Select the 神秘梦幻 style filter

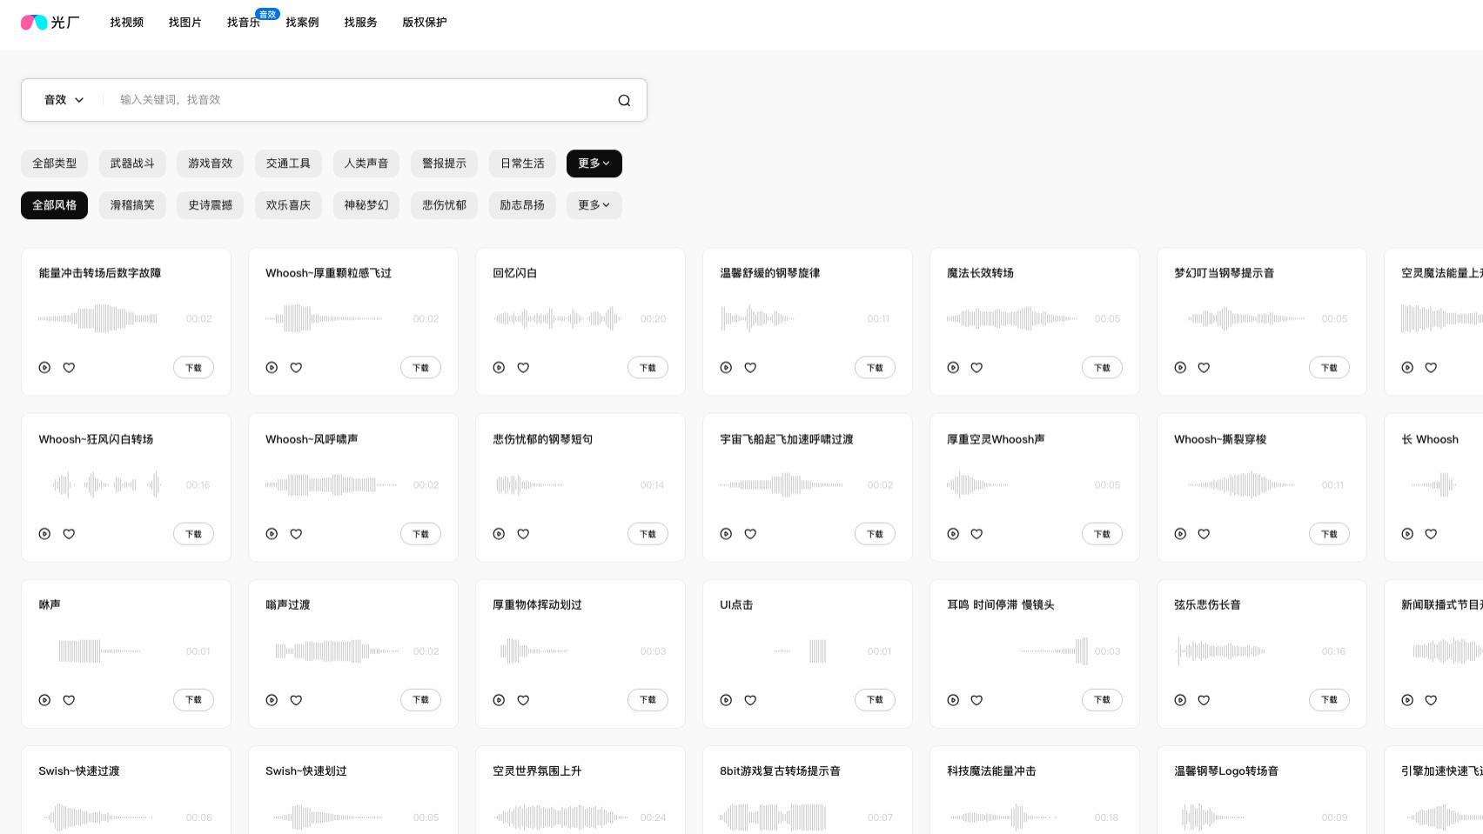coord(366,205)
